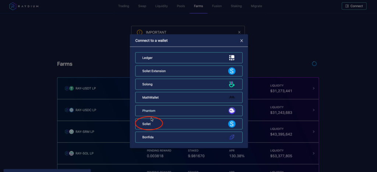The width and height of the screenshot is (377, 172).
Task: Click APR value 130.38%
Action: [x=237, y=156]
